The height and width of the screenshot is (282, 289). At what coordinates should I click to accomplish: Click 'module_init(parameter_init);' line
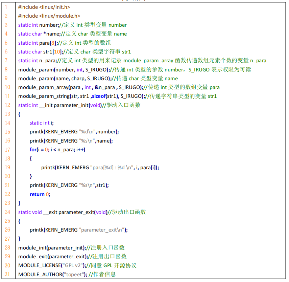(x=52, y=248)
